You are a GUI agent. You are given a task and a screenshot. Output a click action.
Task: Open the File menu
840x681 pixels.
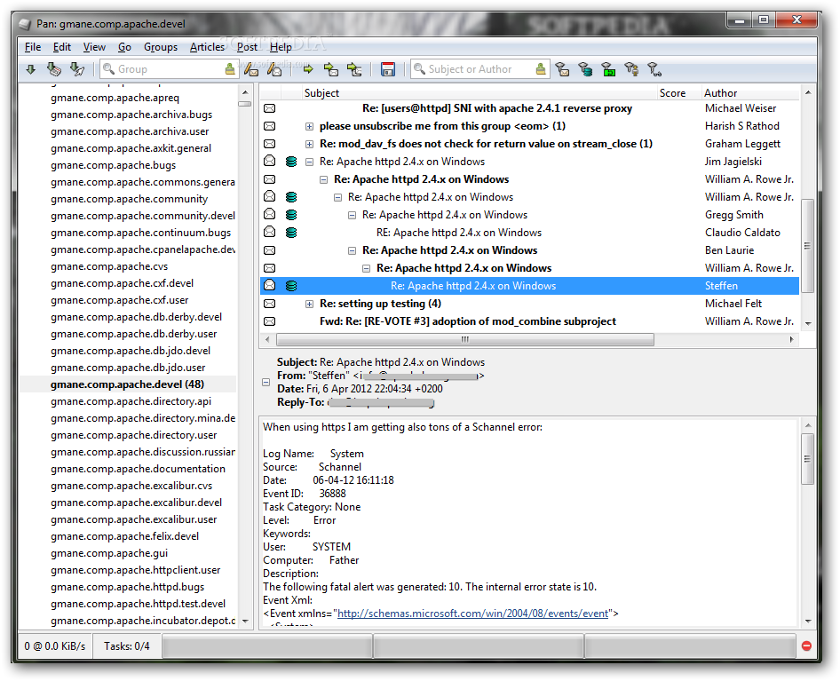[x=33, y=47]
